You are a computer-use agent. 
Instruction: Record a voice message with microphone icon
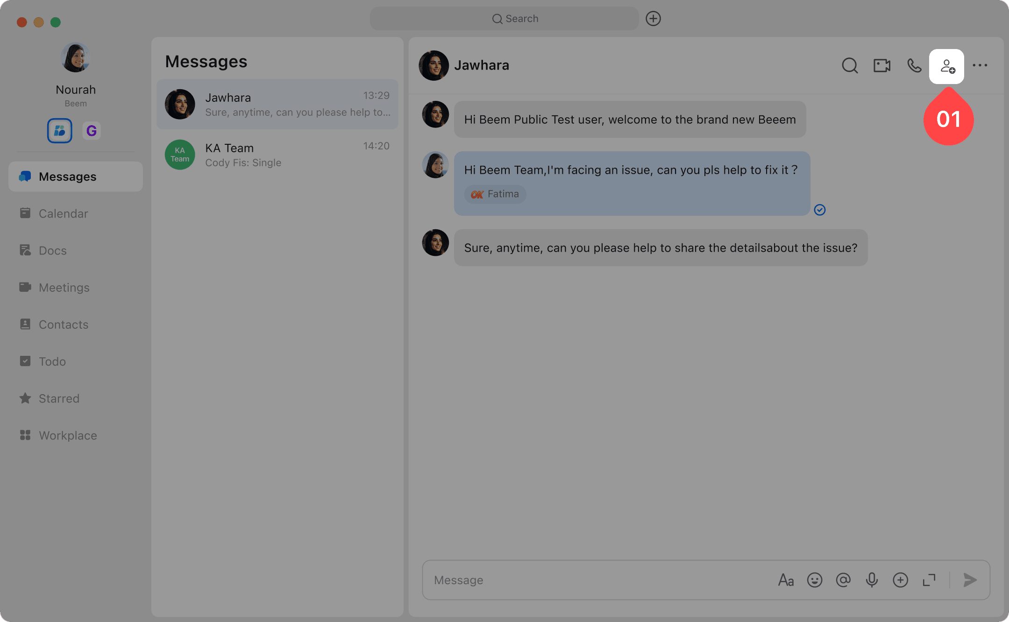[x=872, y=580]
